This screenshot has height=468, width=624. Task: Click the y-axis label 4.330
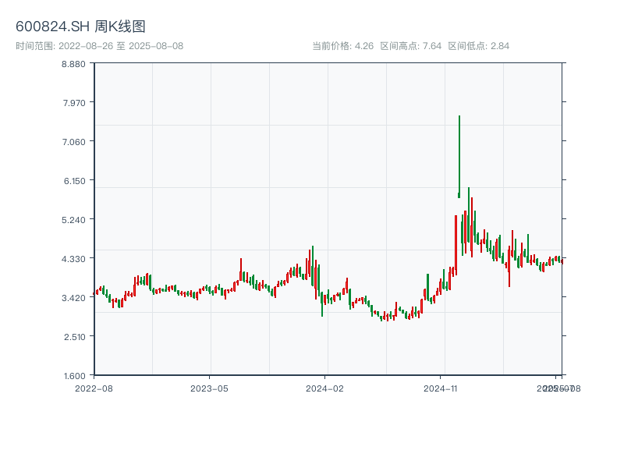73,259
